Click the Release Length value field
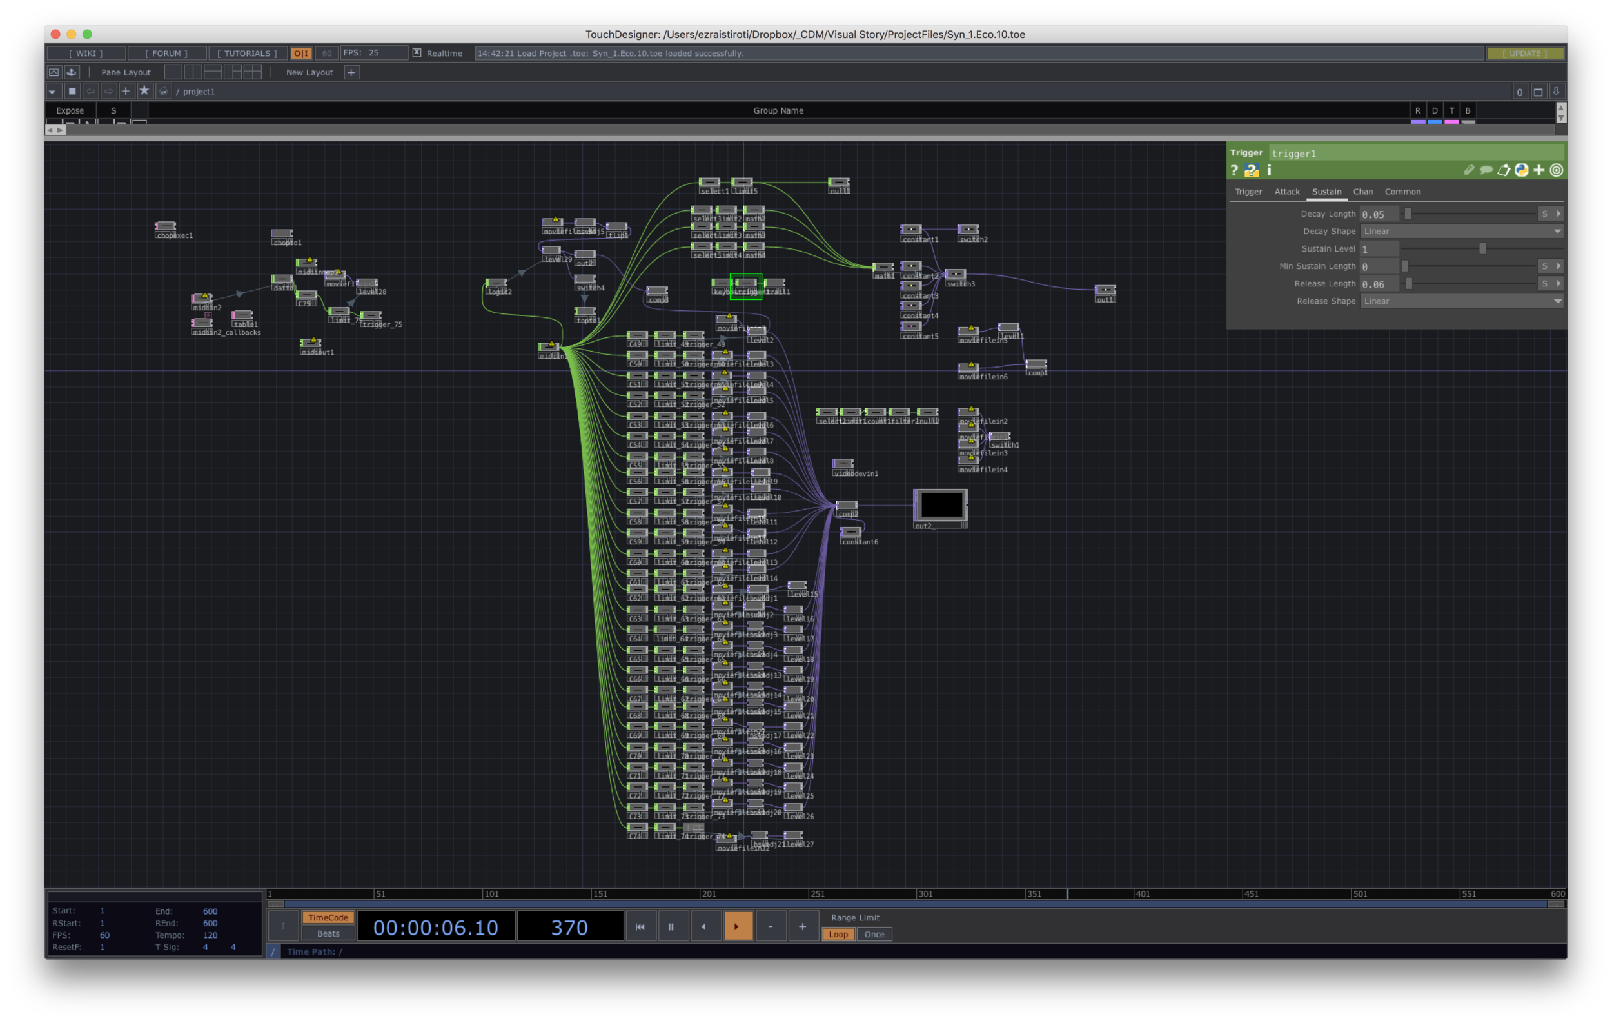Image resolution: width=1612 pixels, height=1023 pixels. tap(1379, 284)
